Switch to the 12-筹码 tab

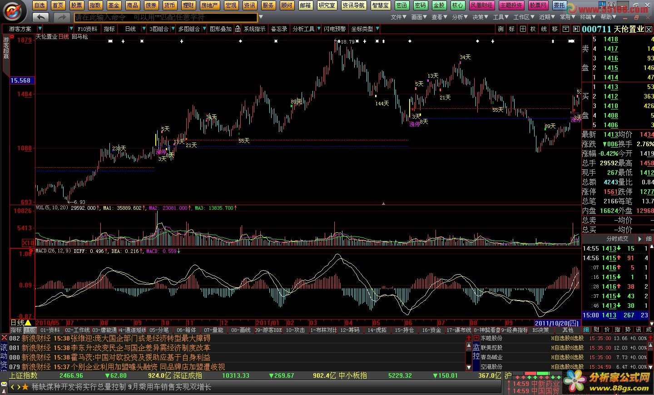[x=350, y=330]
